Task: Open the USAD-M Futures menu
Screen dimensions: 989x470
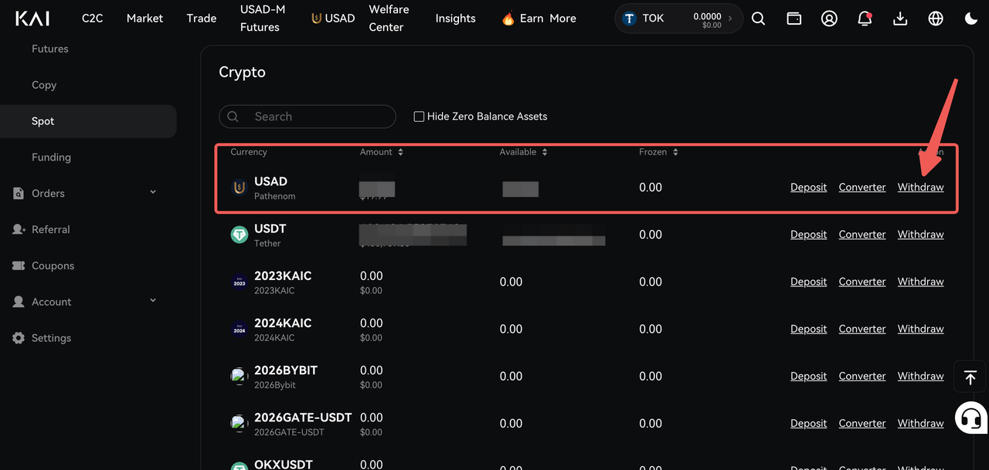Action: click(x=263, y=19)
